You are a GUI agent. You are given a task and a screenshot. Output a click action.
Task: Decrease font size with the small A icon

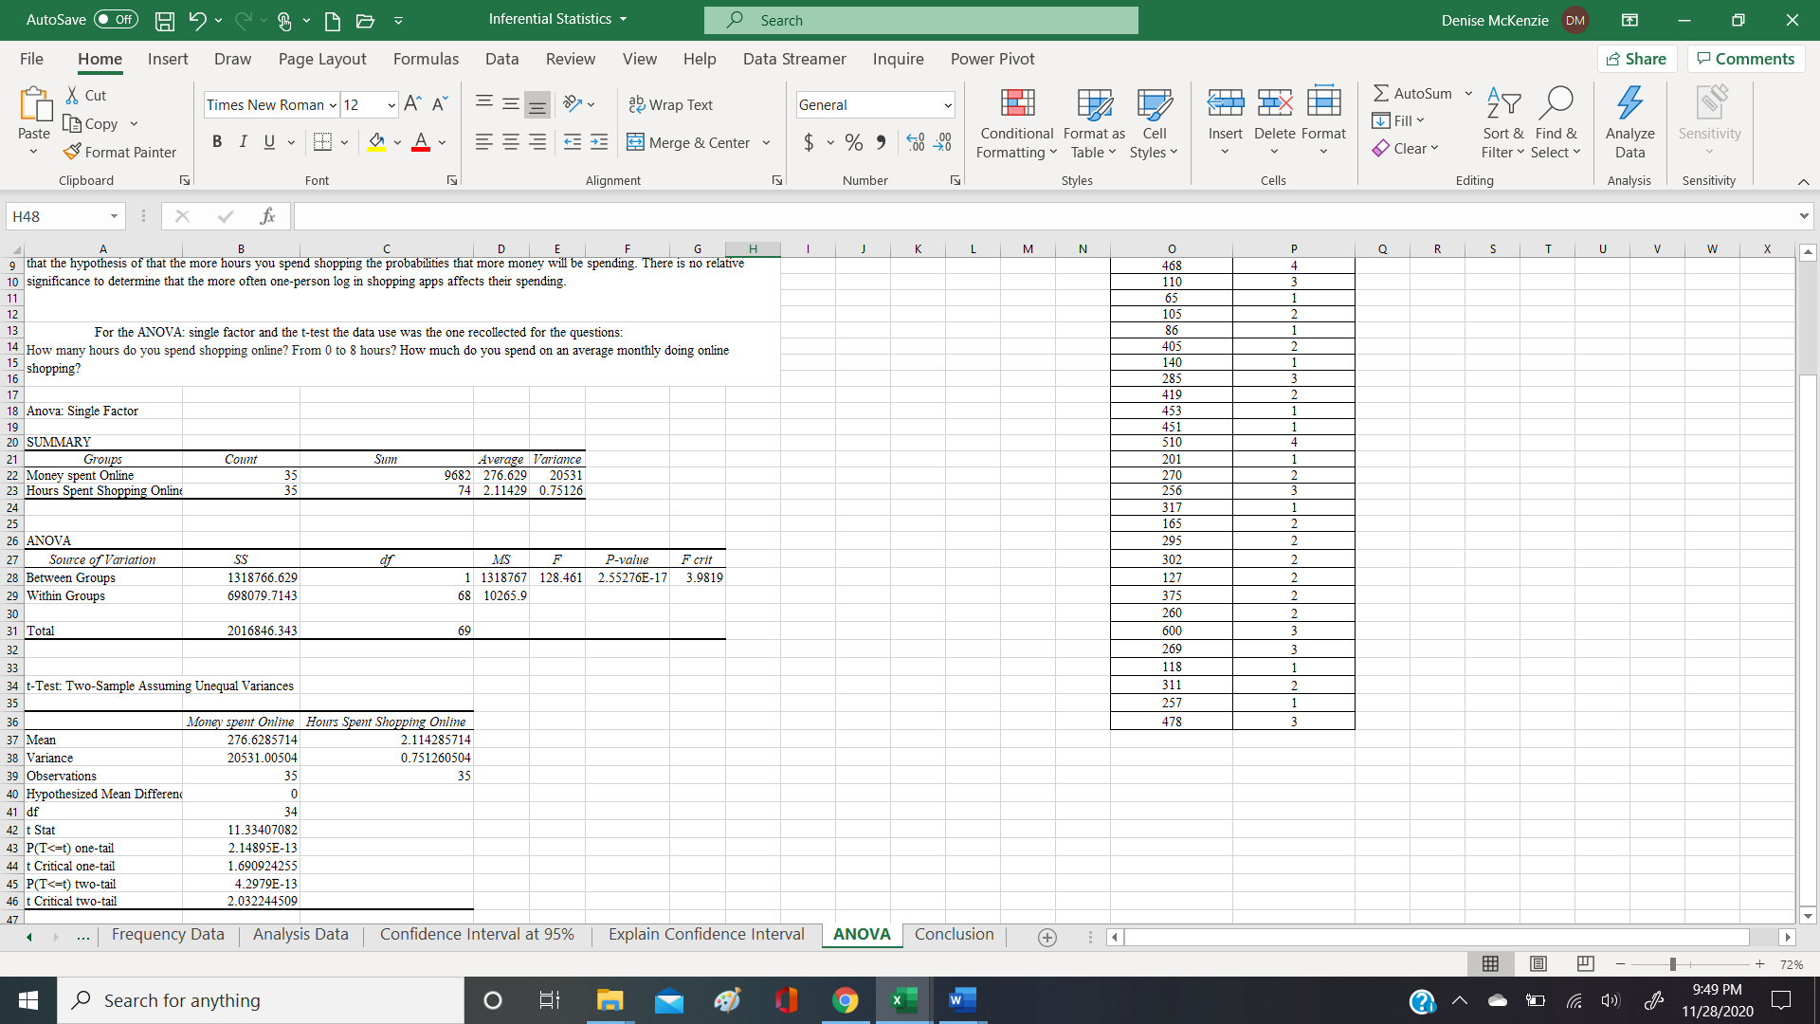pyautogui.click(x=440, y=104)
